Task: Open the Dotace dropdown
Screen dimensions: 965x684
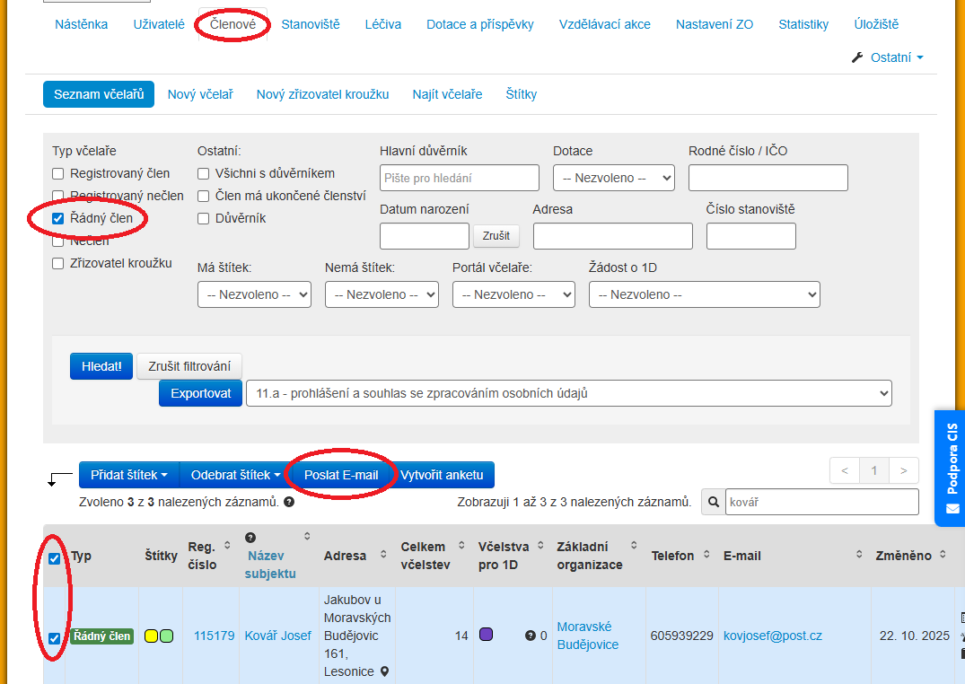Action: tap(613, 178)
